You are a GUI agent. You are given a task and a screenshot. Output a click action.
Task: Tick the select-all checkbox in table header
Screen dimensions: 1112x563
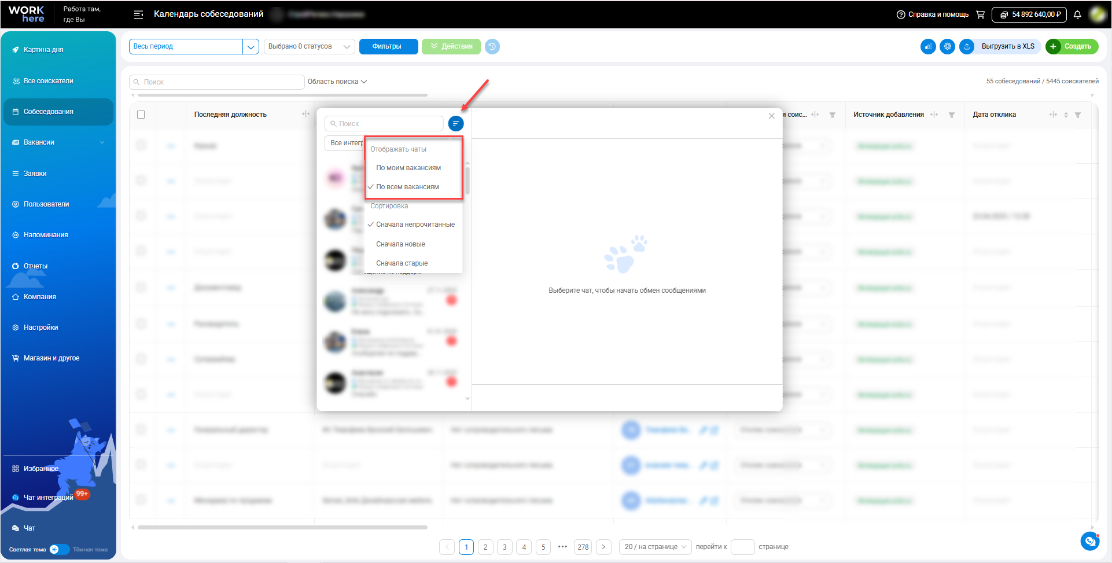[x=141, y=115]
